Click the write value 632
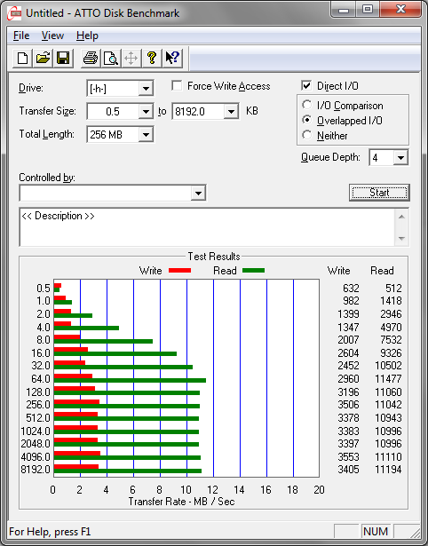Image resolution: width=428 pixels, height=546 pixels. pos(351,289)
